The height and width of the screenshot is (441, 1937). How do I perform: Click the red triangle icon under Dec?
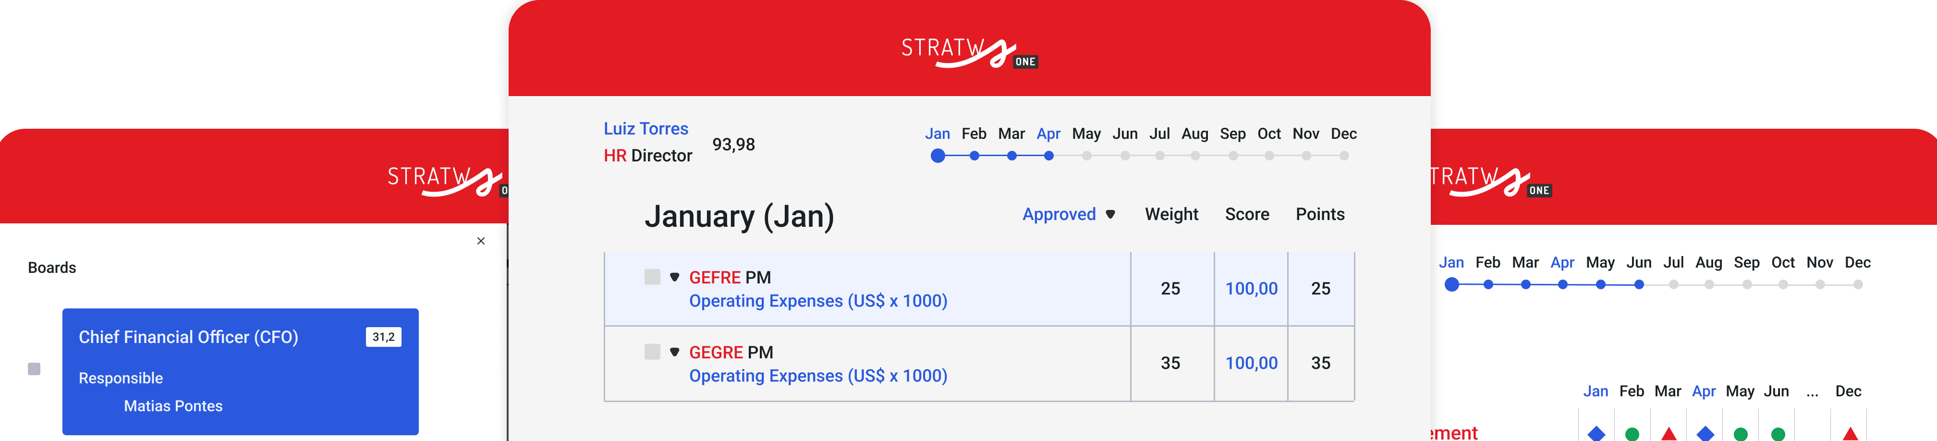point(1851,433)
